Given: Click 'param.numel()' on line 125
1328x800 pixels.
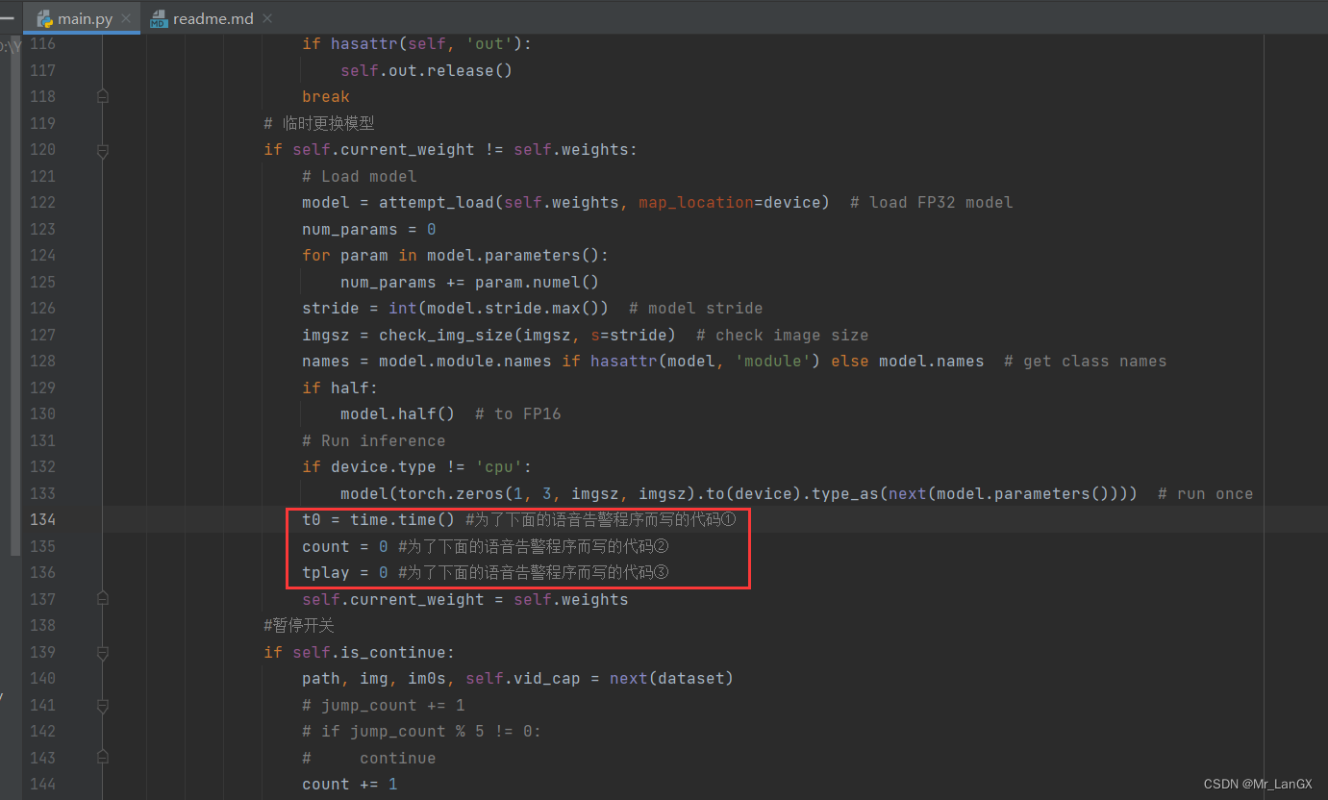Looking at the screenshot, I should (537, 282).
